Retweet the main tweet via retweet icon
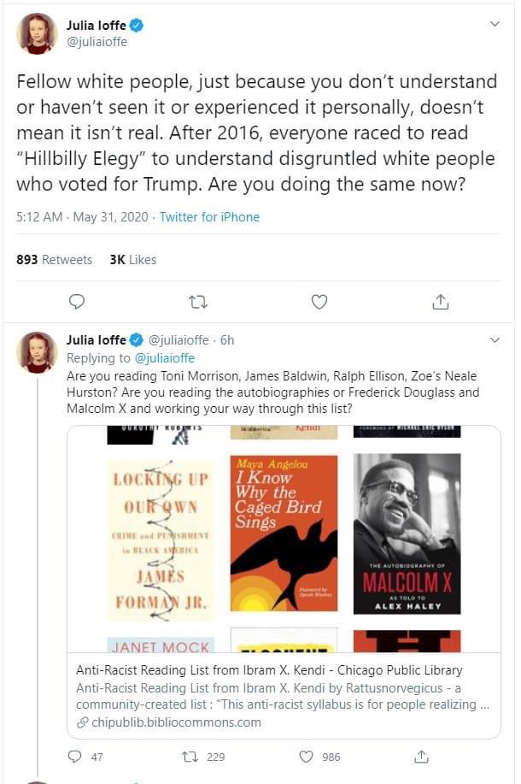Viewport: 521px width, 784px height. point(198,302)
